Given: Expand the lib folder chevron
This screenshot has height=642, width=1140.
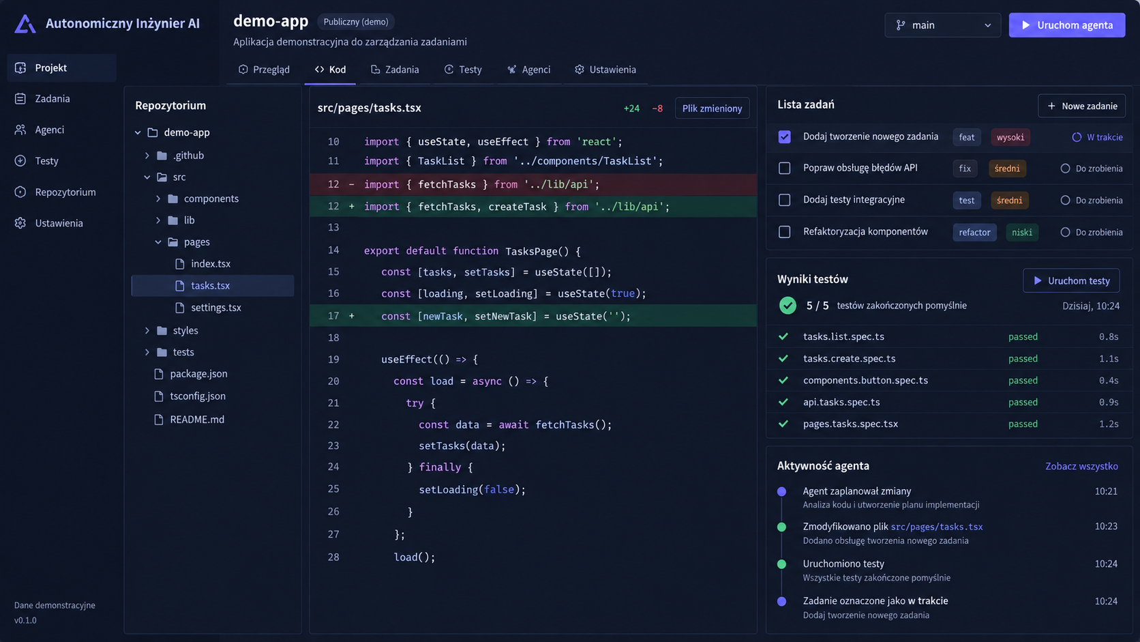Looking at the screenshot, I should click(x=158, y=220).
